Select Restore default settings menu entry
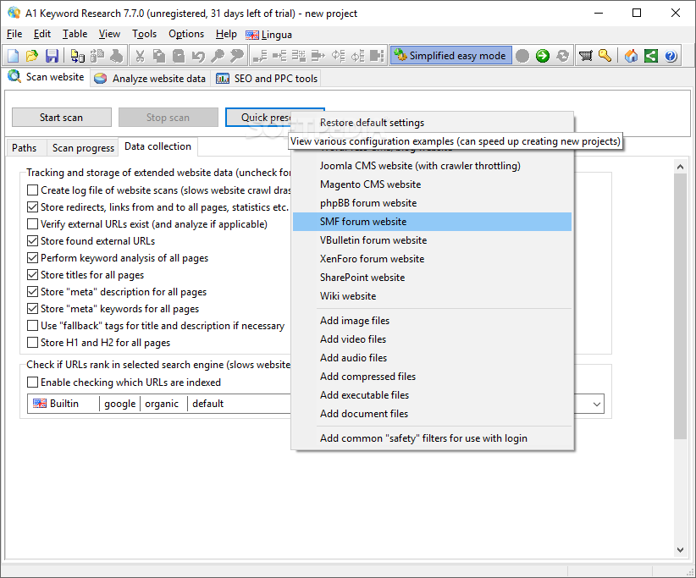Image resolution: width=696 pixels, height=578 pixels. click(432, 123)
